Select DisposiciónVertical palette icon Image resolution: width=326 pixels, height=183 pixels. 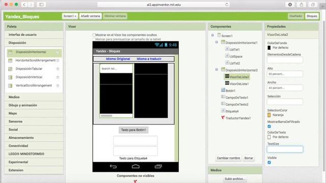coord(10,77)
